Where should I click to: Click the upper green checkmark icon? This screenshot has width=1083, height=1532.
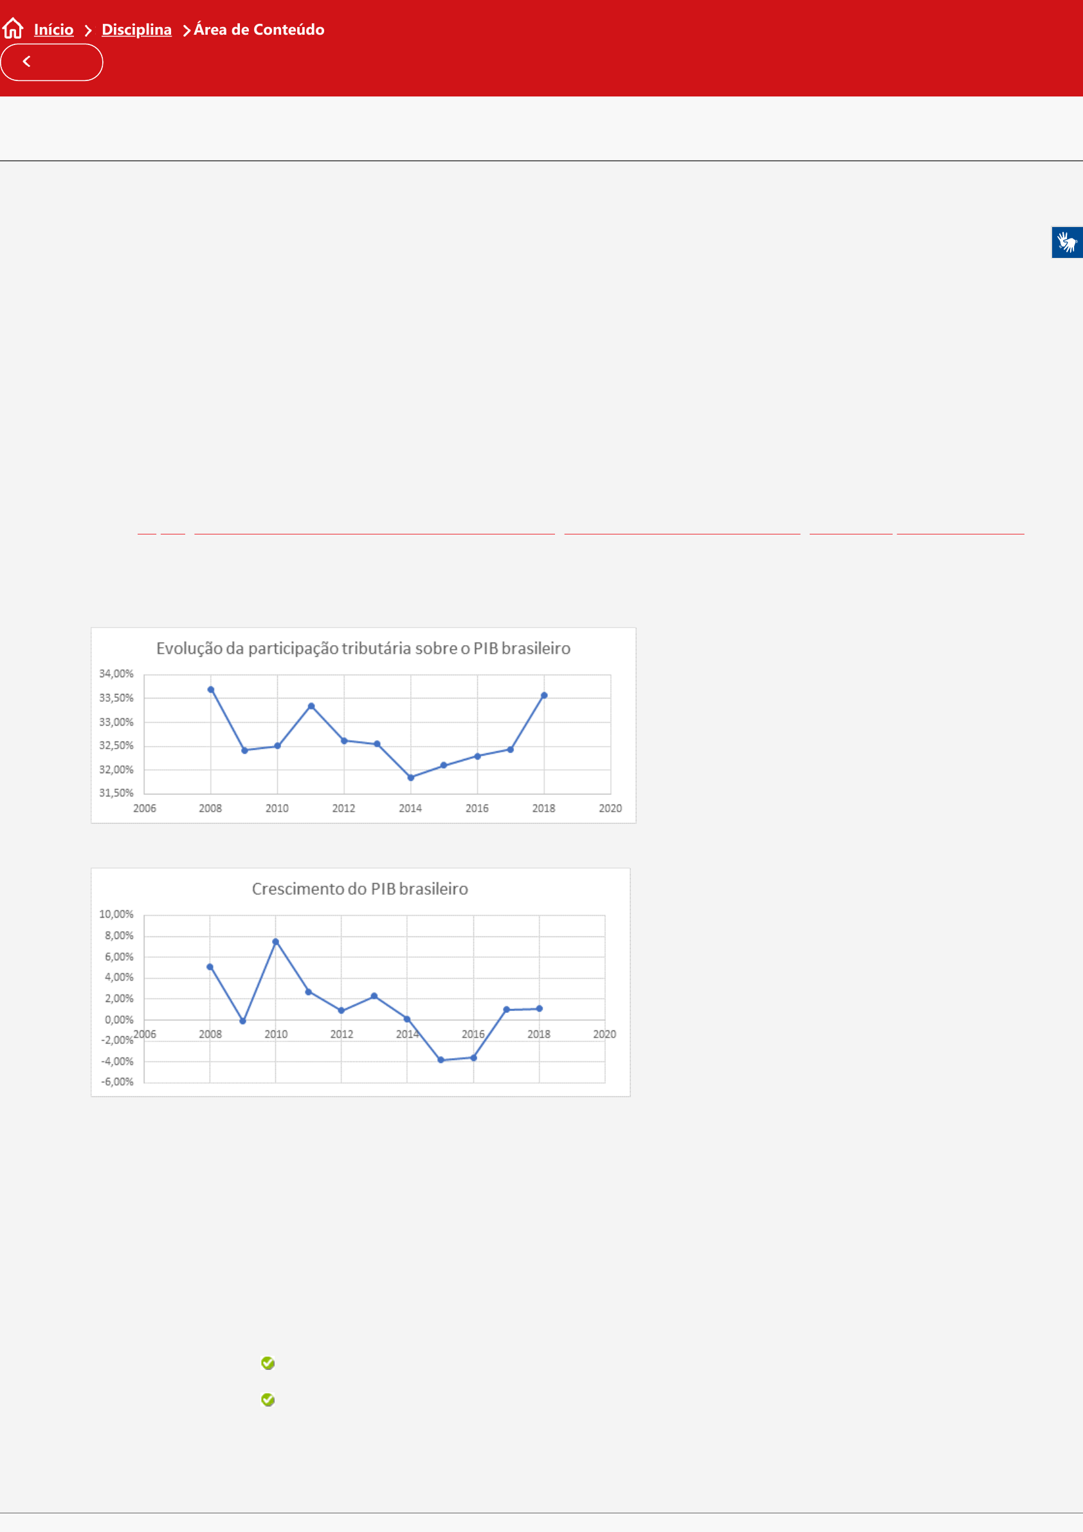tap(268, 1362)
